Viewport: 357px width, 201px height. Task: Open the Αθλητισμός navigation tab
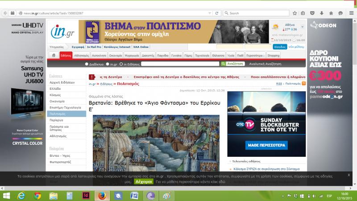tap(81, 55)
